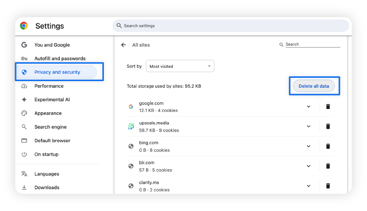The image size is (367, 211).
Task: Expand the upscale.media site entry
Action: click(309, 126)
